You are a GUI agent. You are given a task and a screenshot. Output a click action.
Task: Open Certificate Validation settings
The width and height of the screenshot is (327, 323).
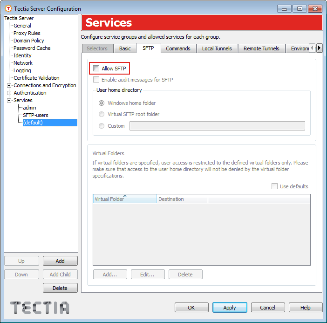36,78
